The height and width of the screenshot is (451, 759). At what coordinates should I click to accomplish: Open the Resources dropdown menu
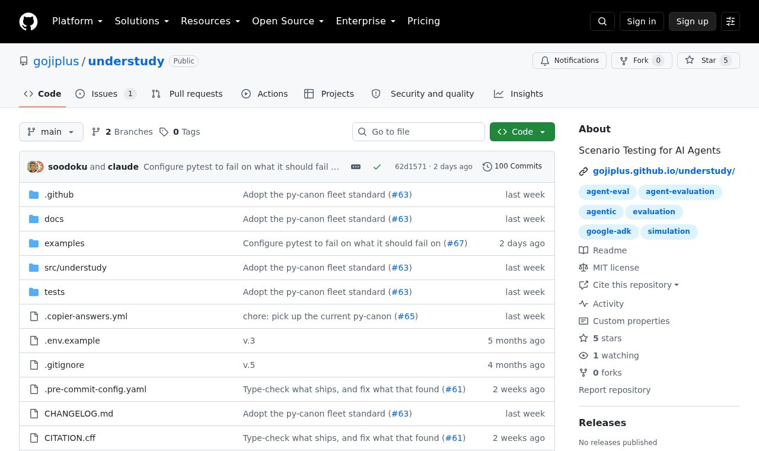tap(211, 21)
